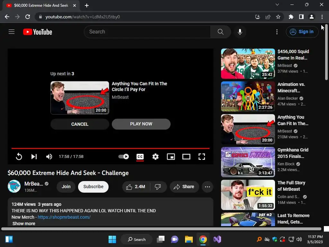329x247 pixels.
Task: Open Task View on taskbar
Action: point(161,239)
